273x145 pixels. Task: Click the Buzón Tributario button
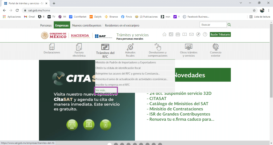coord(220,35)
